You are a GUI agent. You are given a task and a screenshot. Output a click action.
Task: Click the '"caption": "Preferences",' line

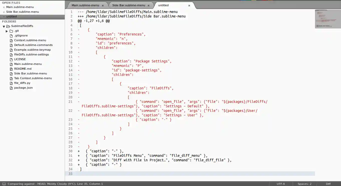point(121,34)
